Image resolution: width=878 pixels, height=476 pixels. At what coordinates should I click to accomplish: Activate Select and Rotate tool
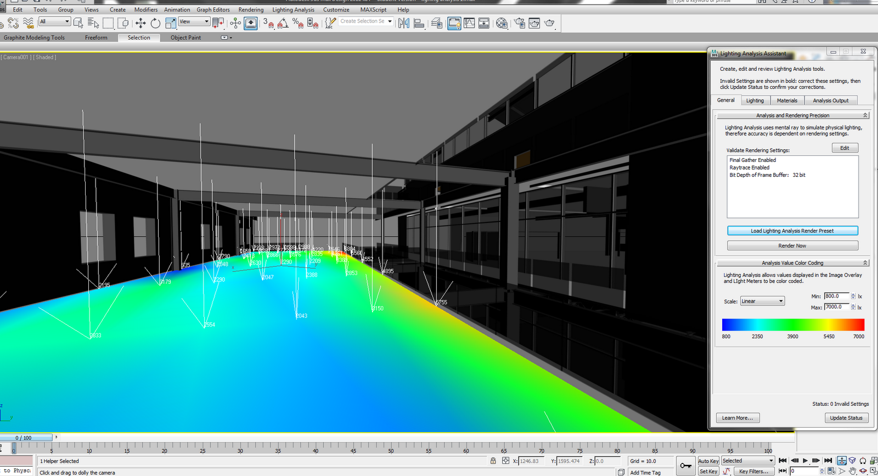tap(155, 23)
